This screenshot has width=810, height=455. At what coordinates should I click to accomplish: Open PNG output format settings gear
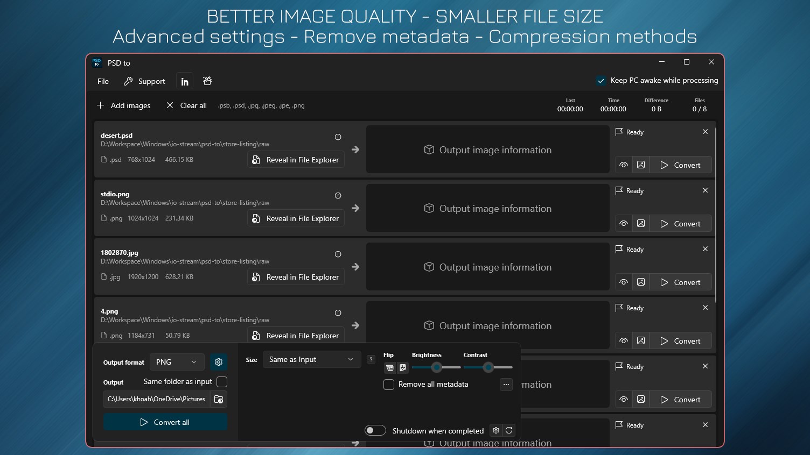click(219, 362)
